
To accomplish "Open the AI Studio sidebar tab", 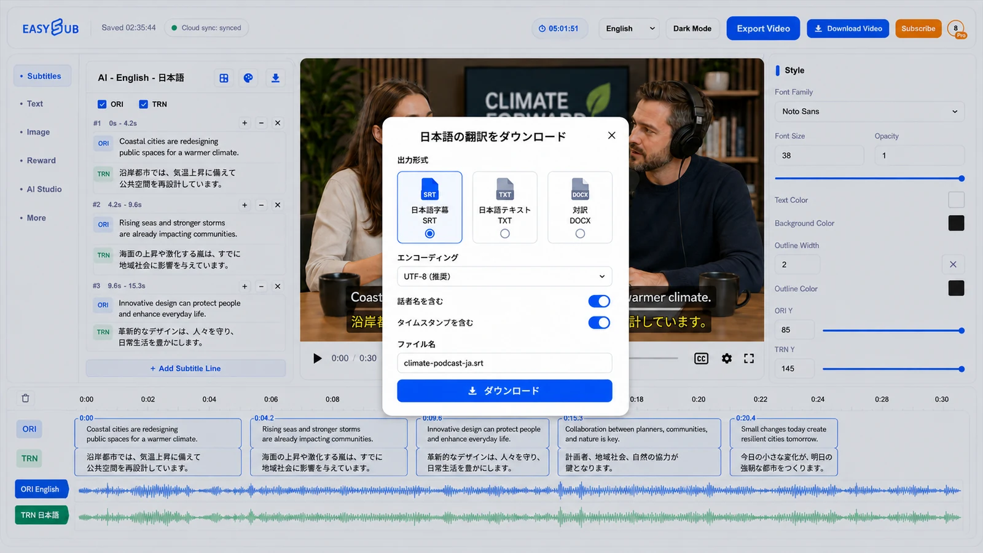I will point(44,189).
